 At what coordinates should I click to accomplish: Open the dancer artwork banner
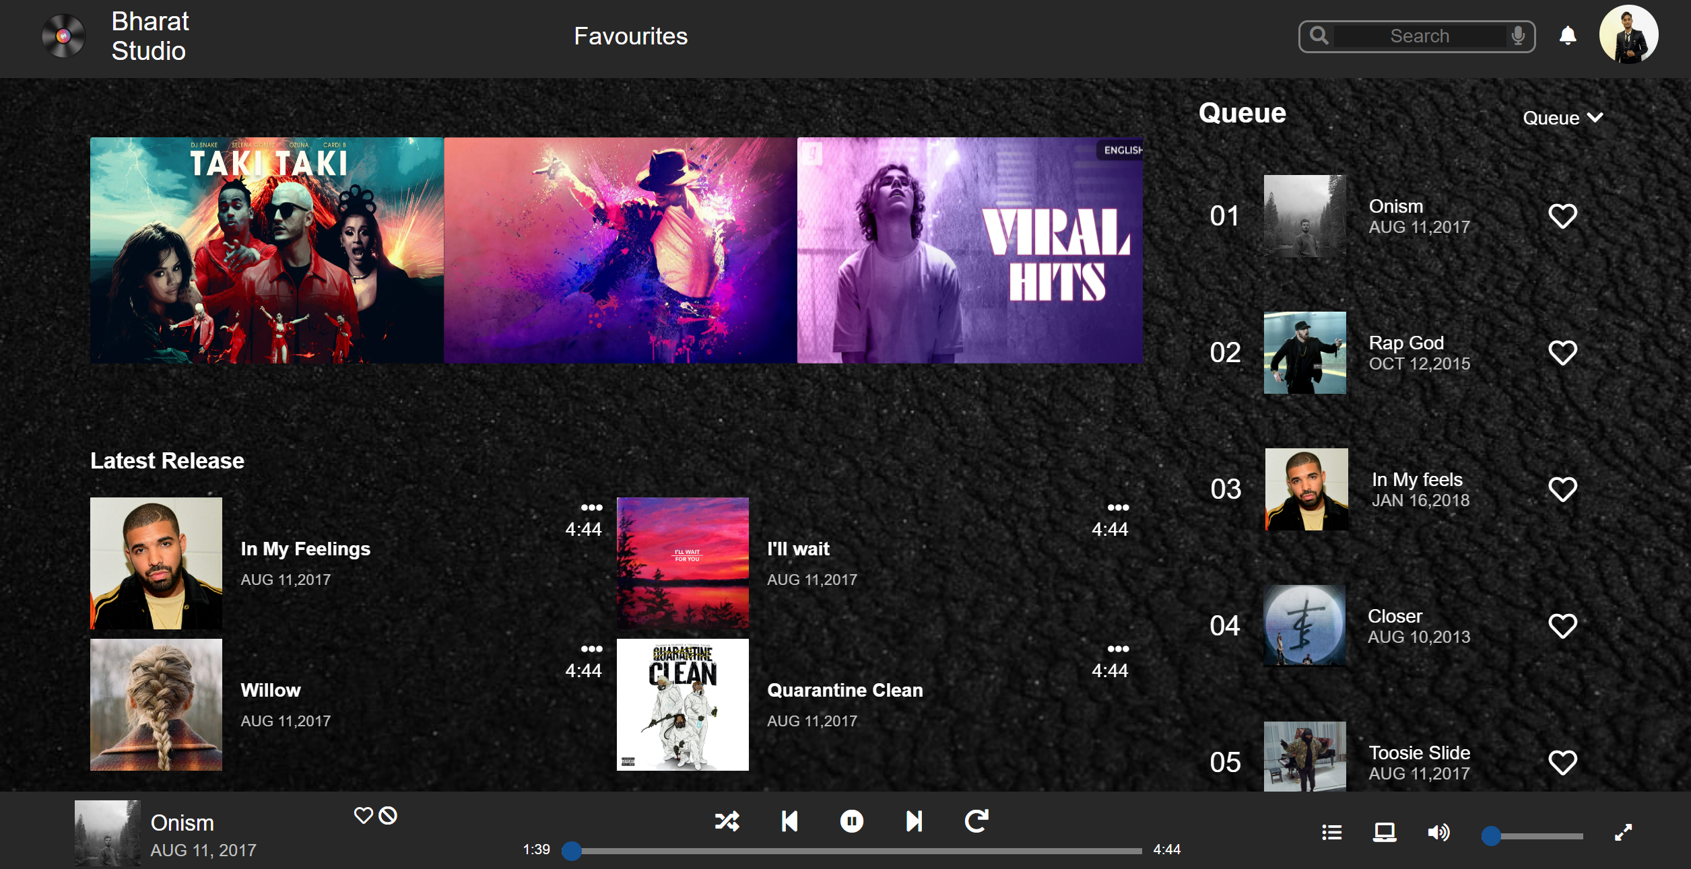[620, 250]
